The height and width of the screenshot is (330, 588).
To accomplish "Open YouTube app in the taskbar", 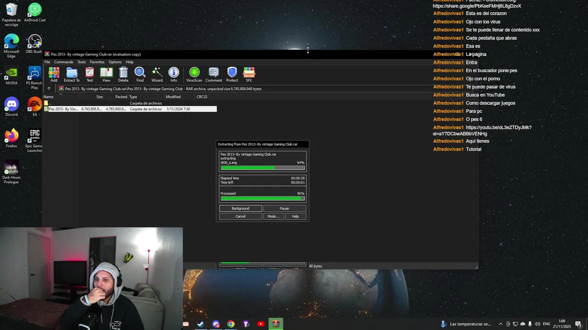I will [261, 324].
